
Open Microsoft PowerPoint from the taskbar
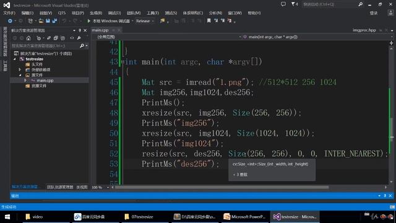click(x=244, y=217)
